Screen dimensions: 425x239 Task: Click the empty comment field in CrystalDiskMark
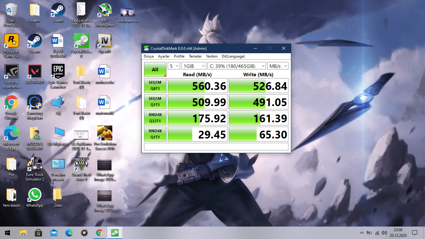tap(216, 147)
